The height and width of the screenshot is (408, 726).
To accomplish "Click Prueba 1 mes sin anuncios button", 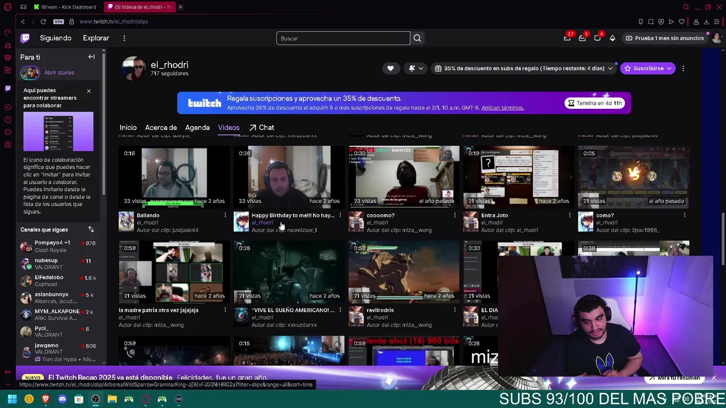I will click(x=664, y=38).
